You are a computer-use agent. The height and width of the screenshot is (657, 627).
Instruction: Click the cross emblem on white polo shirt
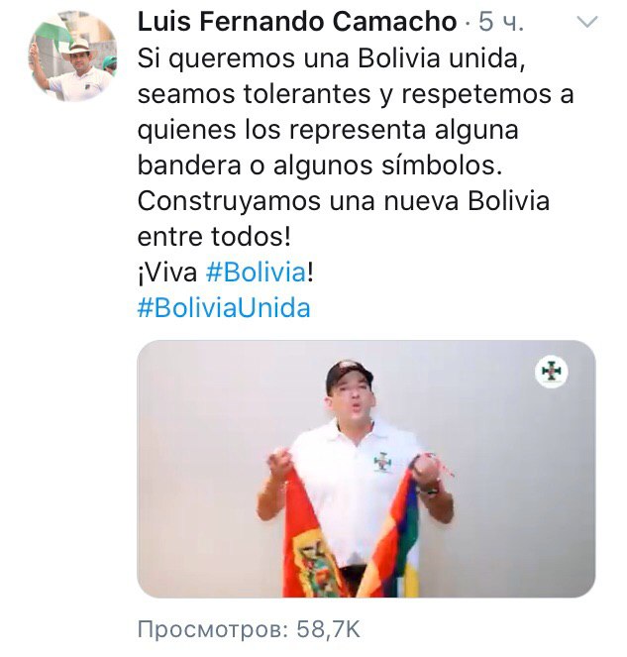[x=382, y=462]
